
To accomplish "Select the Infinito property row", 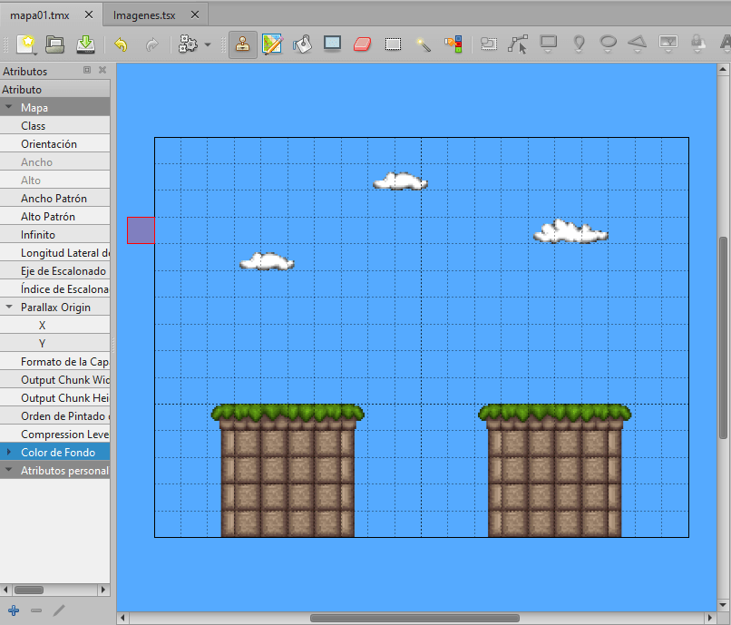I will [54, 235].
